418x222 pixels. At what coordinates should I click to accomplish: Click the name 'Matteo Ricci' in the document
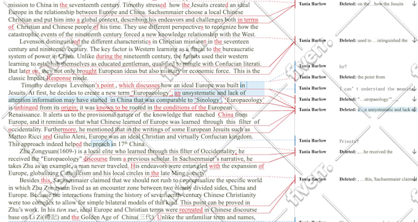(25, 137)
